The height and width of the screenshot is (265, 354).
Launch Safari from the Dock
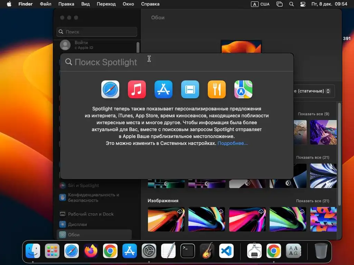[x=72, y=251]
